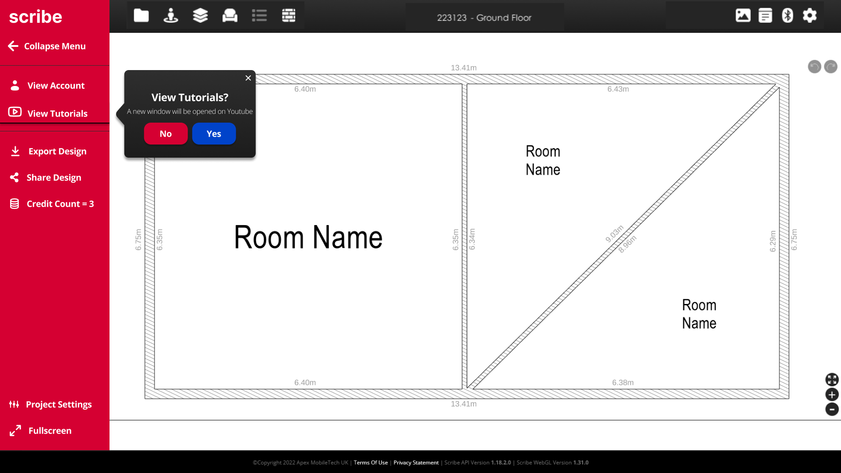Open the folder icon in top toolbar

click(141, 16)
